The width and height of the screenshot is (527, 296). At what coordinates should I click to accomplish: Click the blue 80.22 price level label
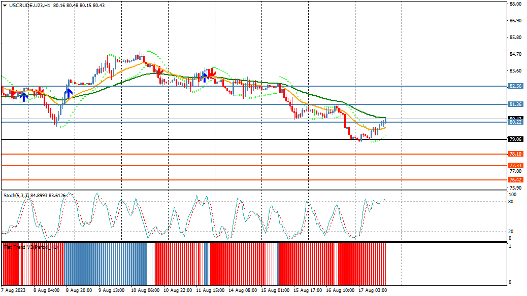[515, 122]
